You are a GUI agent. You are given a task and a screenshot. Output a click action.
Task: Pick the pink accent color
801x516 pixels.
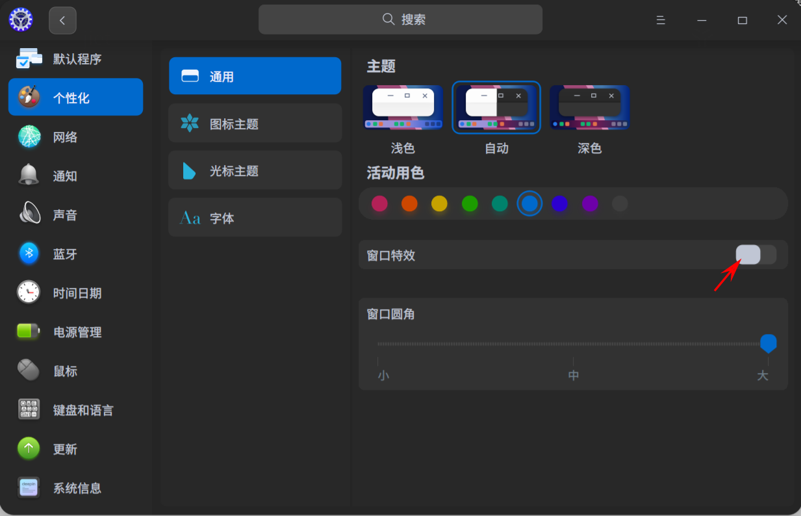point(379,204)
